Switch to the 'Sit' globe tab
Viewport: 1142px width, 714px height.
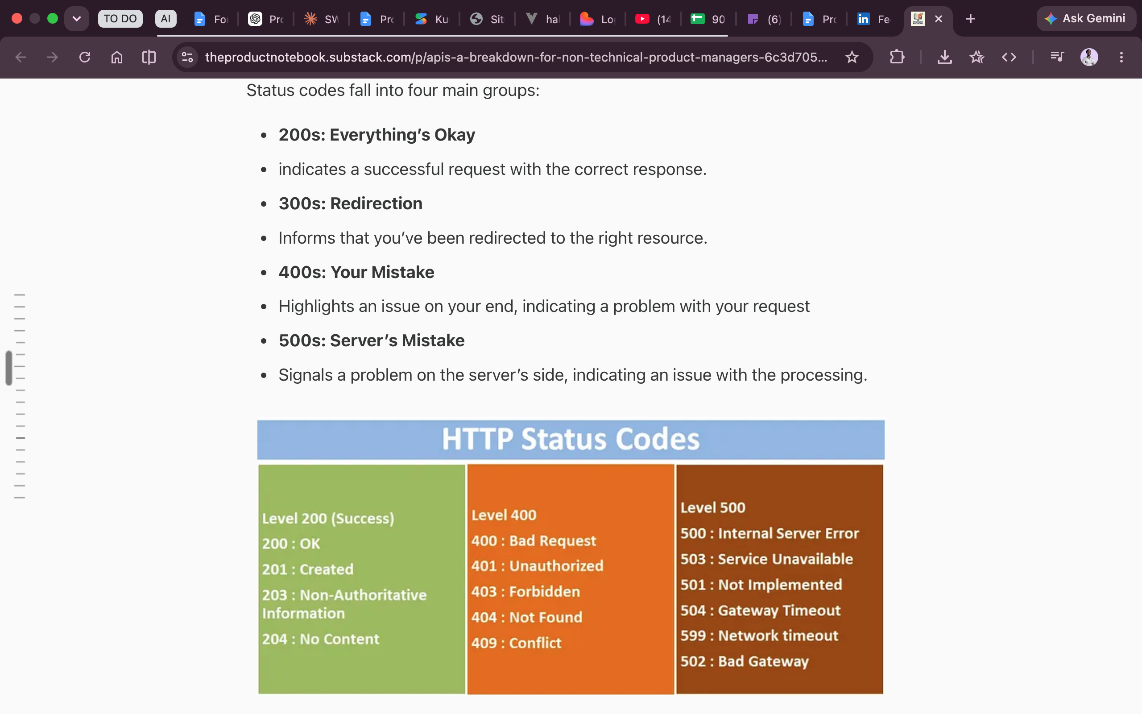tap(488, 19)
